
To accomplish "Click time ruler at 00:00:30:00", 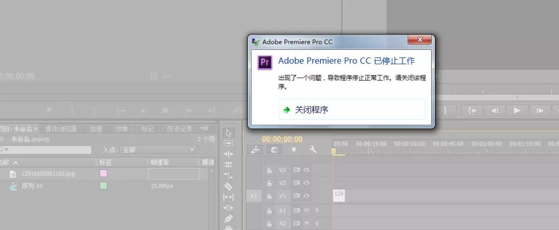I will (409, 144).
